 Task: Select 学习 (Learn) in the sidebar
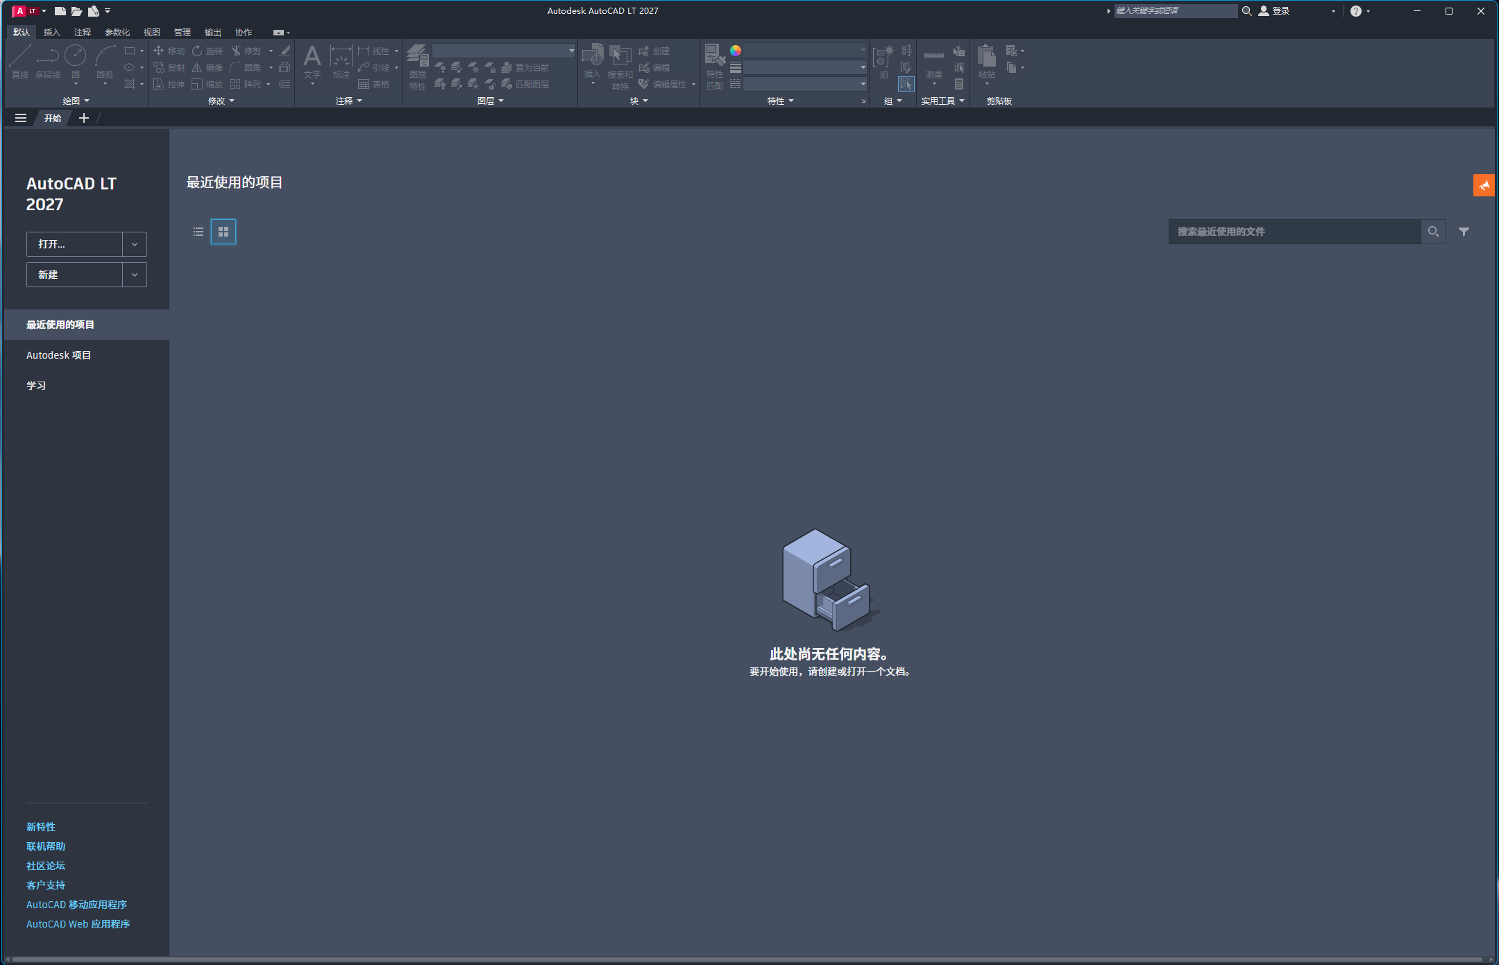(87, 386)
